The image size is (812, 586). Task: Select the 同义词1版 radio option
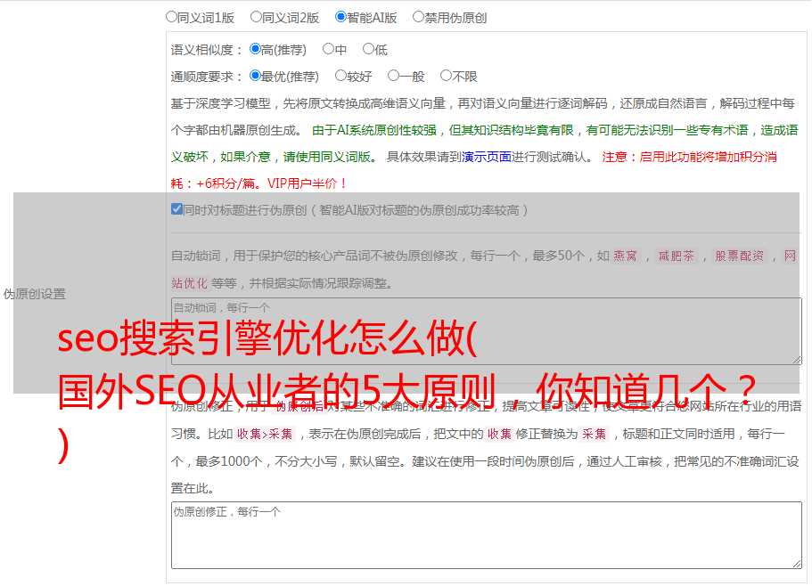[171, 17]
